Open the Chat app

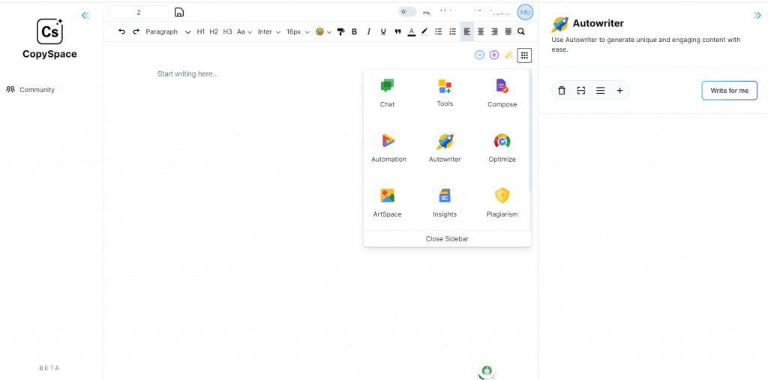tap(388, 92)
